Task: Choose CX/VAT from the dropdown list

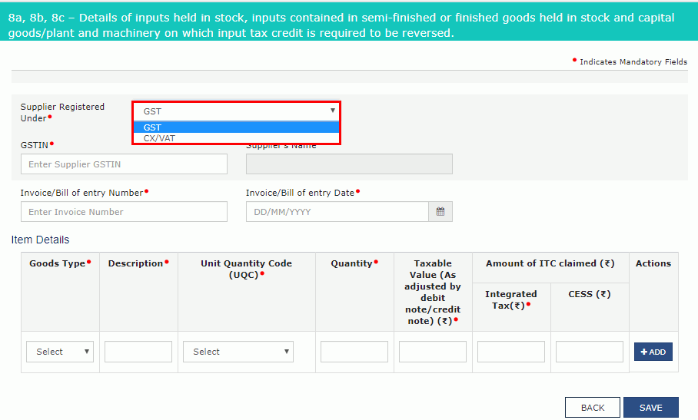Action: click(236, 138)
